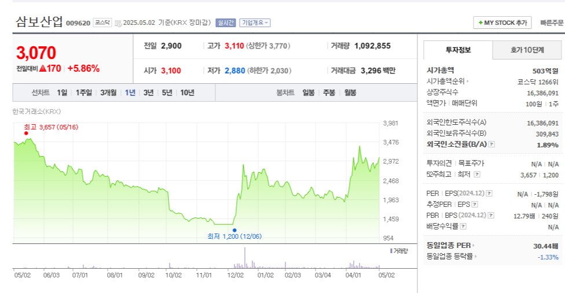This screenshot has height=293, width=565.
Task: Select the 5년 line chart period
Action: coord(167,92)
